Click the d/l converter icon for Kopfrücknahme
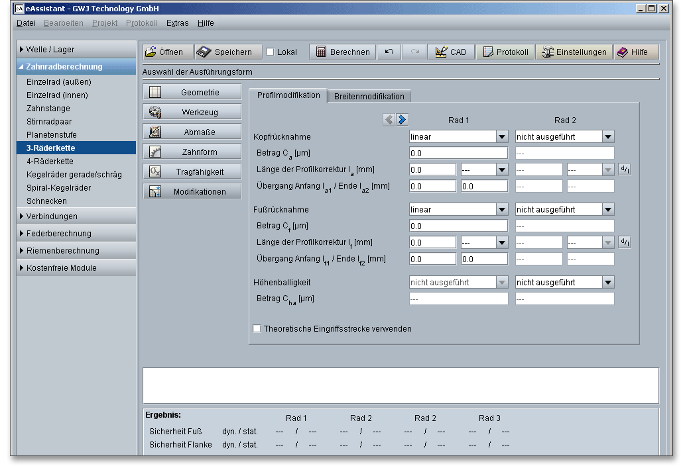 coord(624,169)
